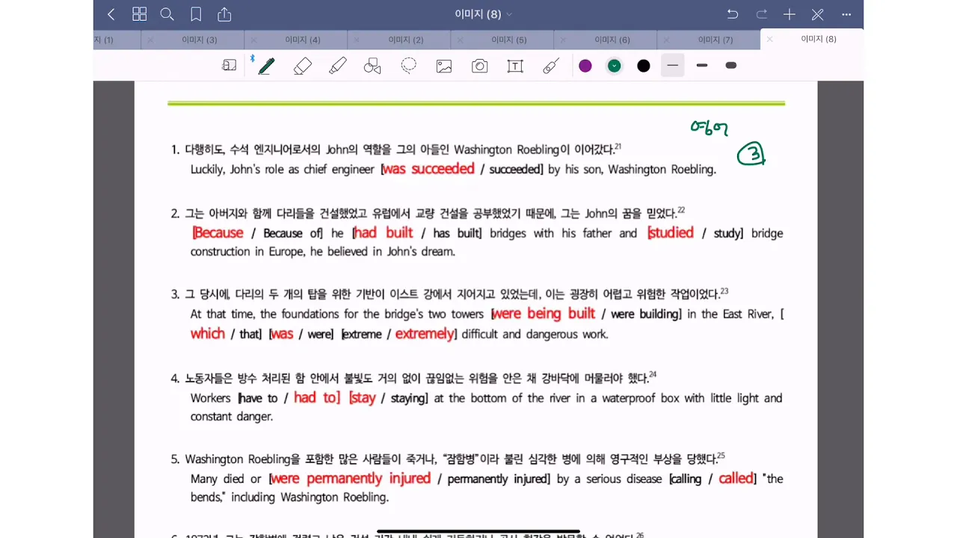Add a new page with plus icon

tap(790, 14)
